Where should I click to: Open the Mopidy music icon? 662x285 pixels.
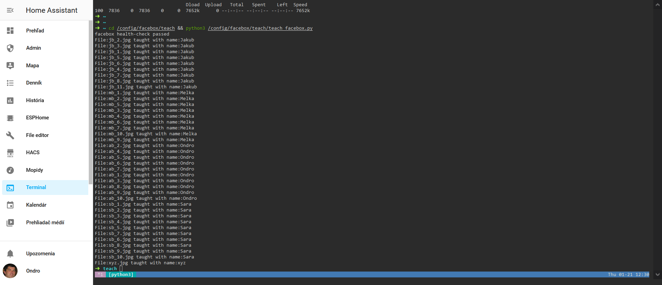tap(10, 170)
